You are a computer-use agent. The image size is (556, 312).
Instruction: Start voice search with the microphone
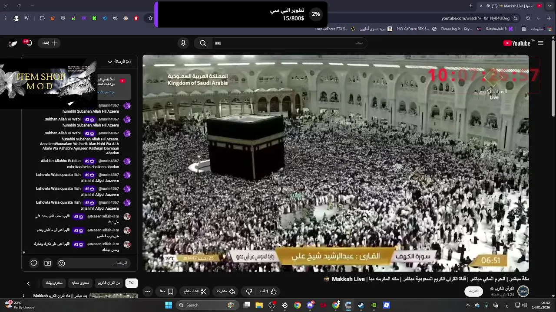[183, 43]
